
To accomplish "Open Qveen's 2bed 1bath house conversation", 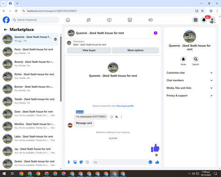I will coord(30,164).
